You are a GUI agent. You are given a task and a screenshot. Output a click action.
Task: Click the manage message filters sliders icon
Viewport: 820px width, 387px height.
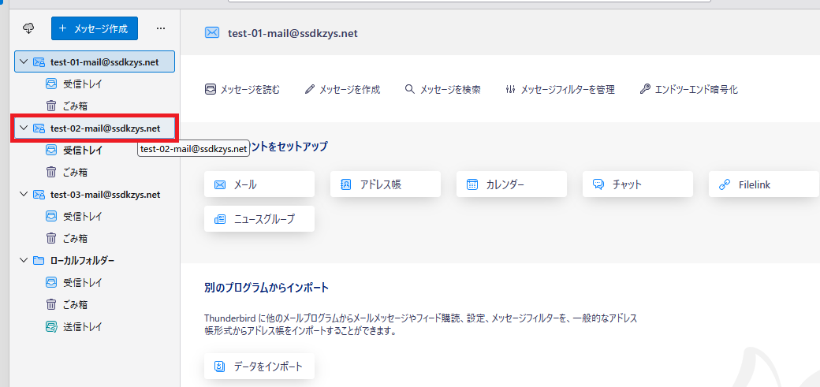click(x=510, y=90)
